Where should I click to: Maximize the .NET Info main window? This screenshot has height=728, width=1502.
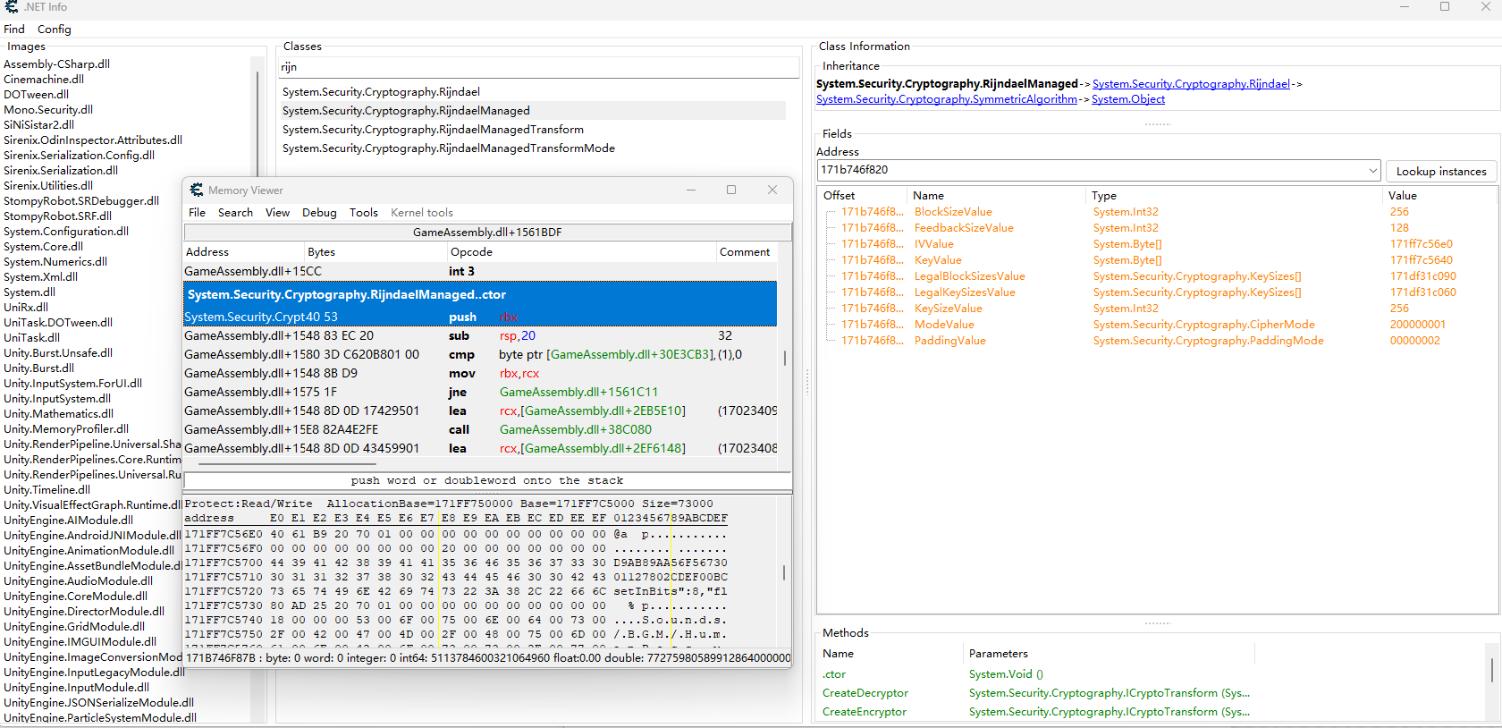point(1444,7)
